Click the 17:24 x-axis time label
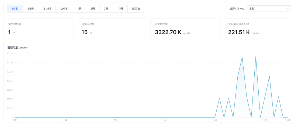291x125 pixels. pyautogui.click(x=165, y=120)
